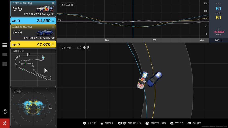Open the help question mark icon
The width and height of the screenshot is (228, 128).
(x=5, y=112)
